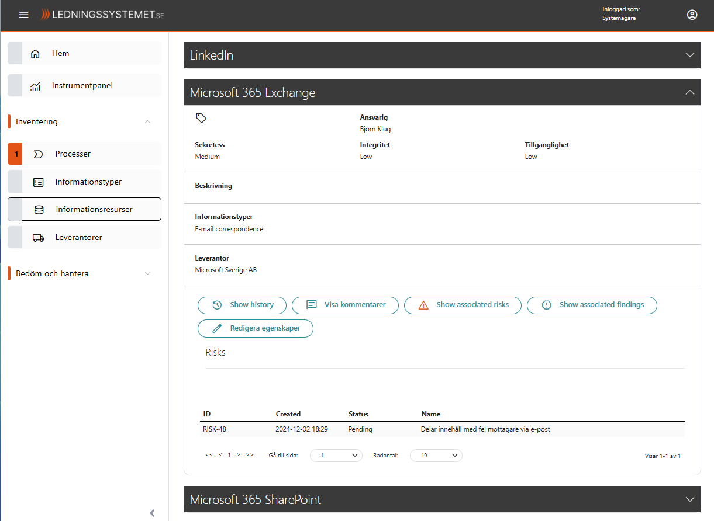Collapse the Microsoft 365 Exchange section
Screen dimensions: 714x521
pos(689,92)
